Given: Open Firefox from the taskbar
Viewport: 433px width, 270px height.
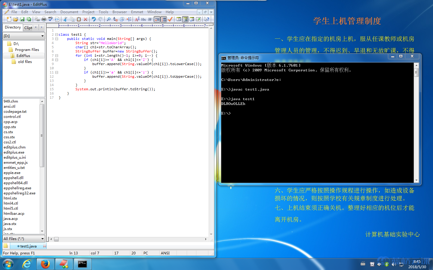Looking at the screenshot, I should point(45,264).
